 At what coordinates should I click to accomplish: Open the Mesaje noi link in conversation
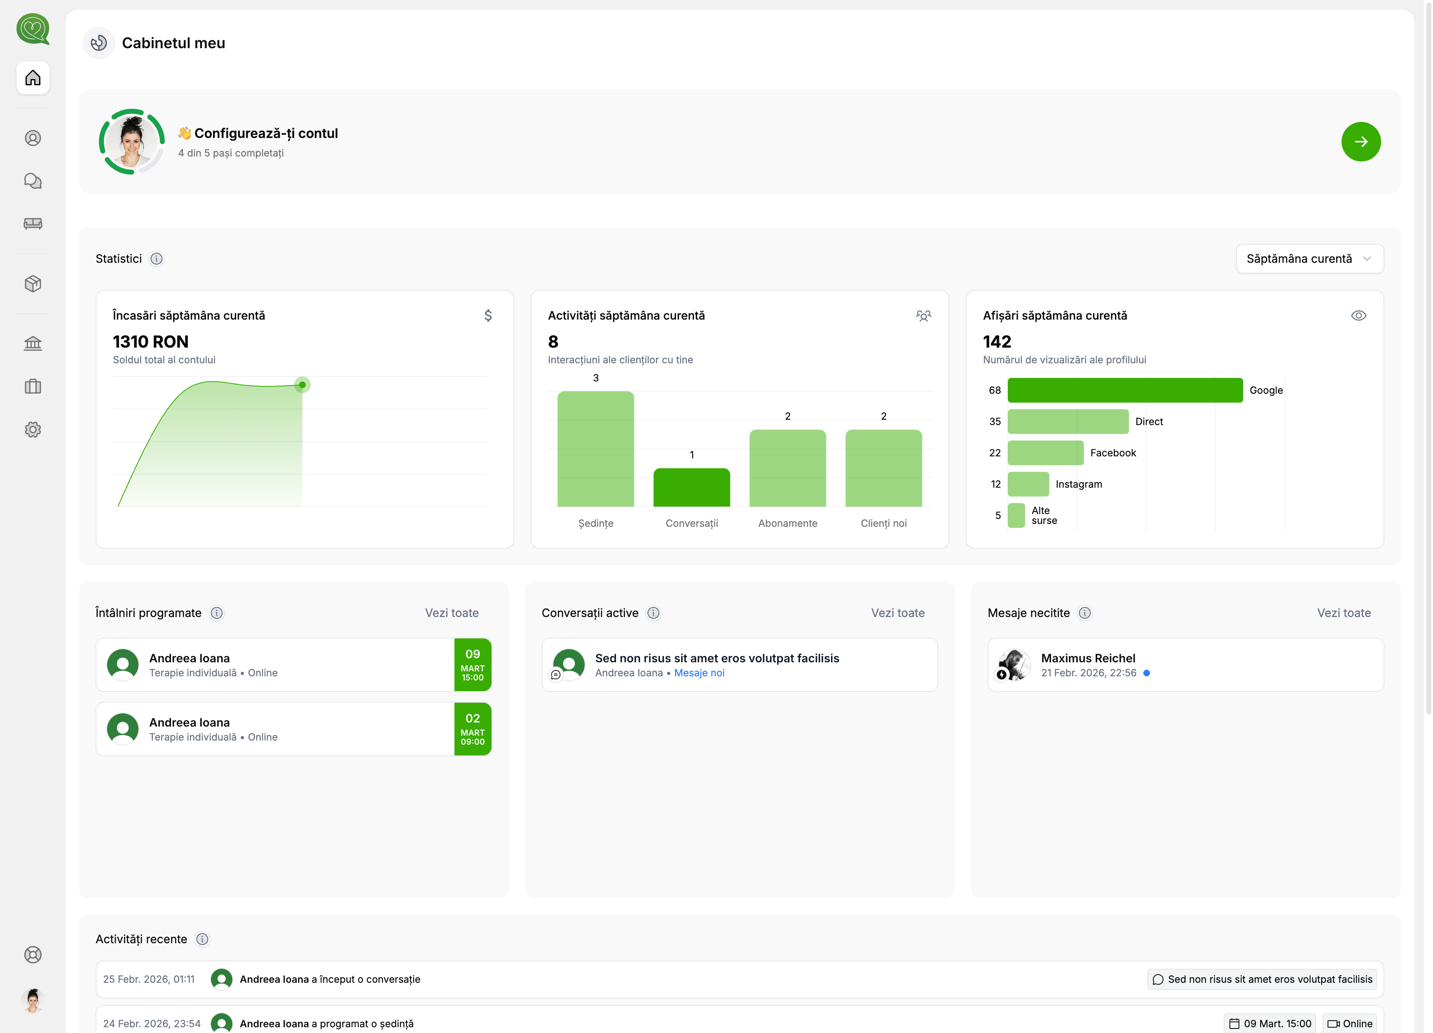point(699,673)
